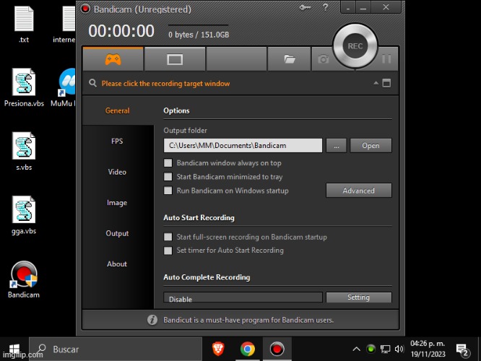The width and height of the screenshot is (481, 361).
Task: Click the Buscar taskbar search box
Action: point(116,349)
